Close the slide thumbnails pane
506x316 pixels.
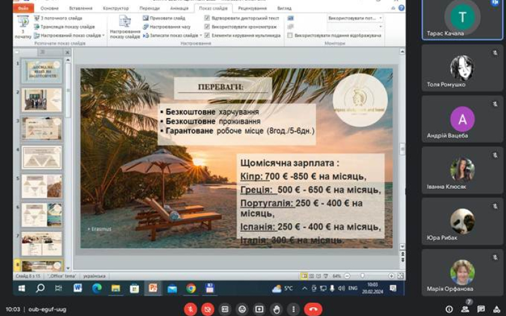[67, 52]
